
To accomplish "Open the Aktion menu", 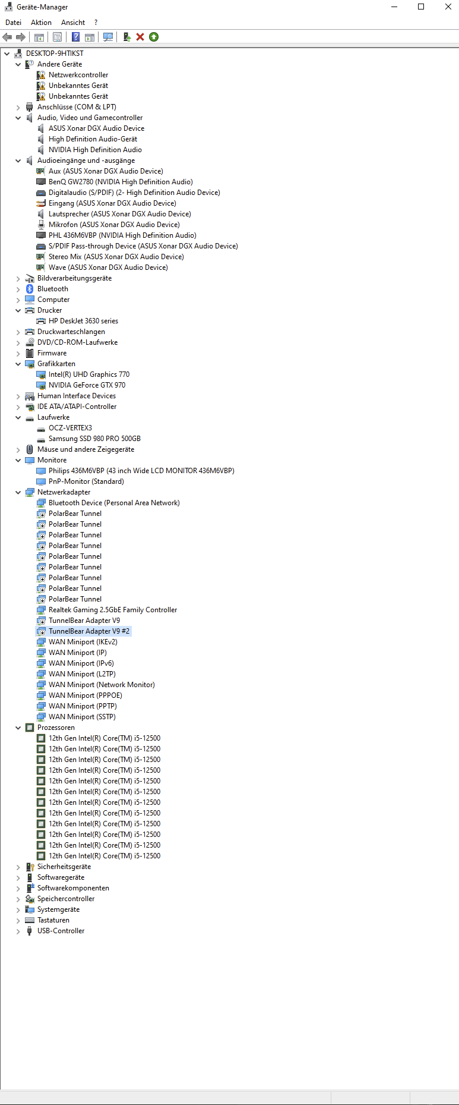I will 41,23.
